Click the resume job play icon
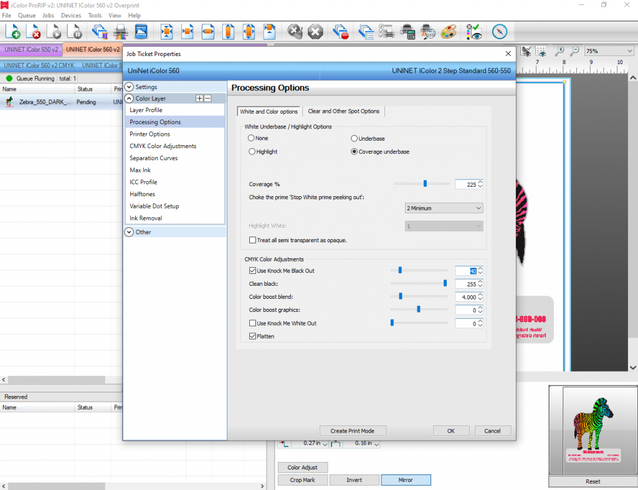This screenshot has height=490, width=638. [x=54, y=31]
